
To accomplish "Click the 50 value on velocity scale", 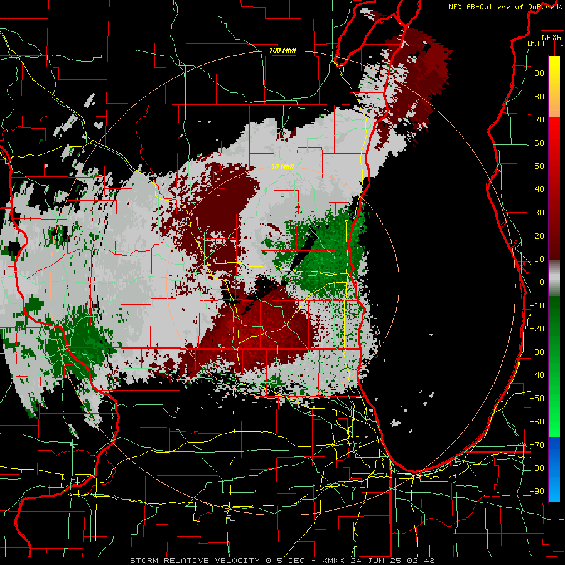I will pyautogui.click(x=539, y=166).
